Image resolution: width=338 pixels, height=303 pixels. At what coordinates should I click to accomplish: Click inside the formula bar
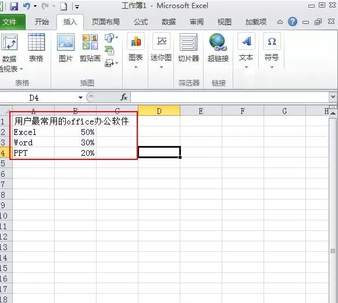tap(230, 97)
